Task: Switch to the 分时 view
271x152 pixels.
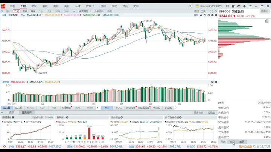Action: pyautogui.click(x=8, y=11)
